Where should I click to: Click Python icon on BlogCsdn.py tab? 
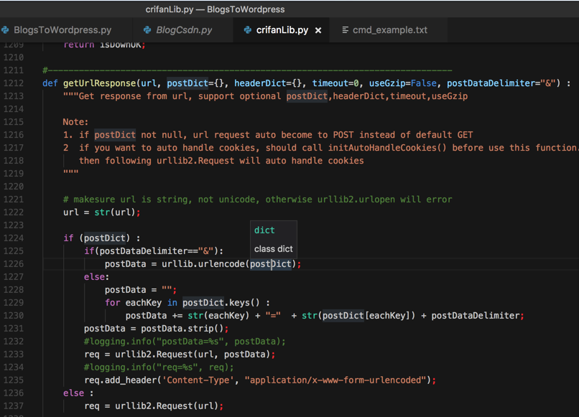coord(147,30)
